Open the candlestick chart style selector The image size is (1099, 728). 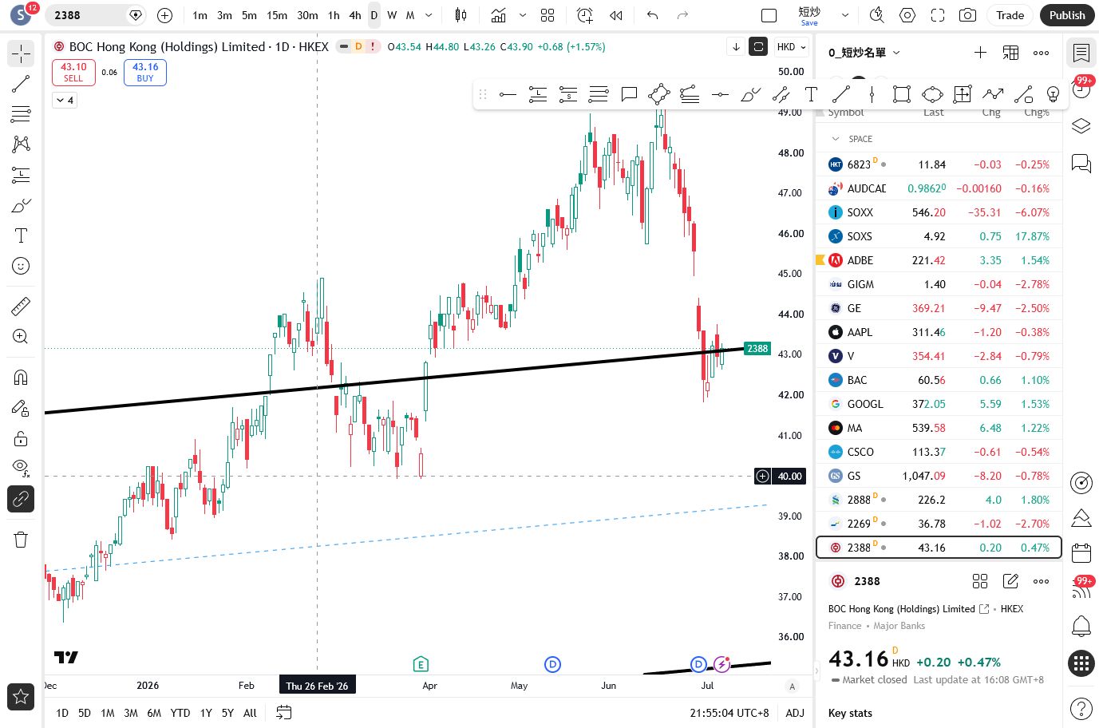coord(461,15)
